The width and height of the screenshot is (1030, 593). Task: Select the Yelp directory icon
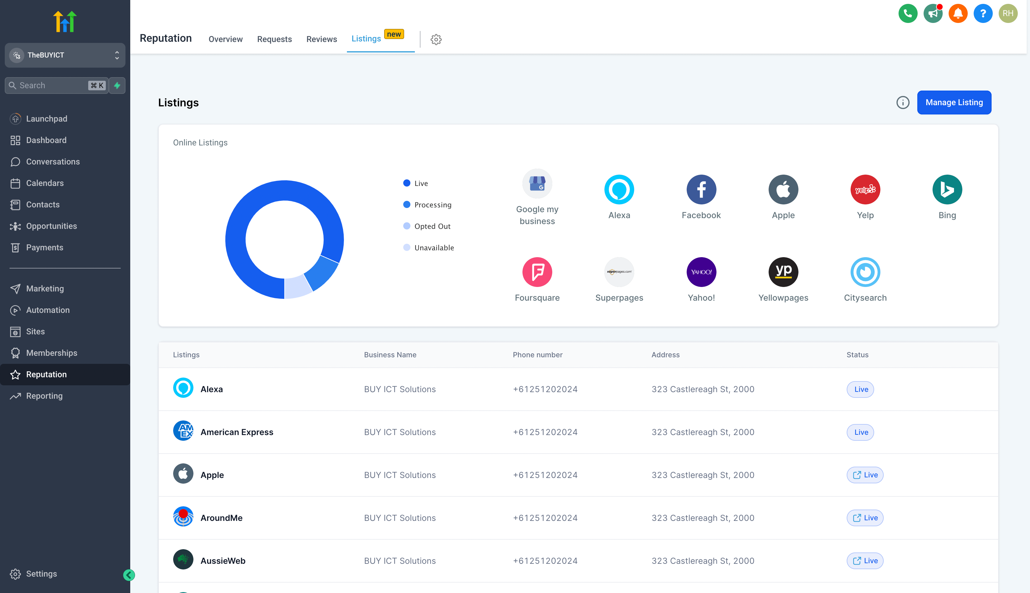[x=865, y=190]
